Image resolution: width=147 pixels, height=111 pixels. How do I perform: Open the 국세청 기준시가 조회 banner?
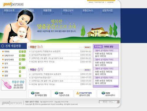click(62, 94)
